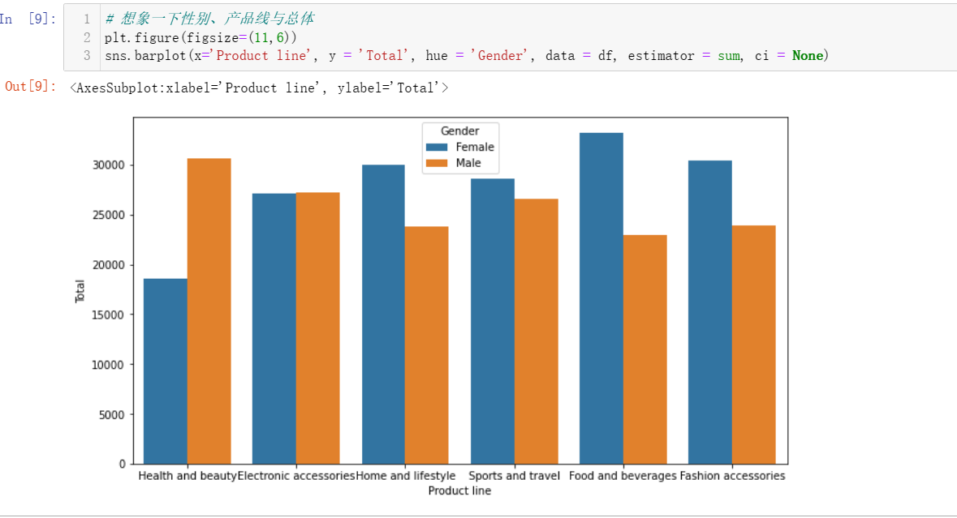
Task: Click the orange Male legend swatch
Action: 437,163
